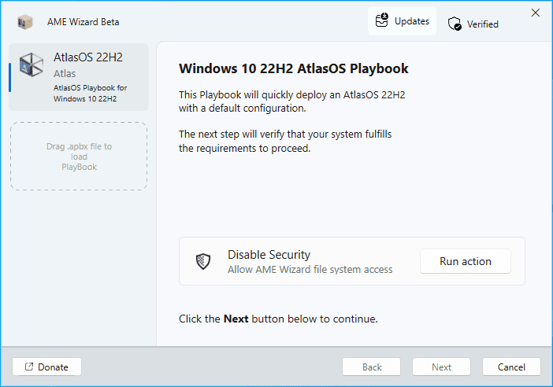Click the AME Wizard box logo icon
This screenshot has width=553, height=387.
tap(27, 22)
